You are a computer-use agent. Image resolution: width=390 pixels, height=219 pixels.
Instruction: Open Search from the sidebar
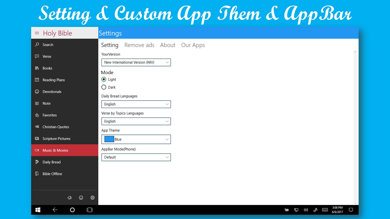pyautogui.click(x=65, y=45)
